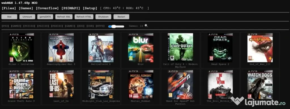Open the Amazing Spider-Man 2 cover
The image size is (290, 109).
point(61,48)
